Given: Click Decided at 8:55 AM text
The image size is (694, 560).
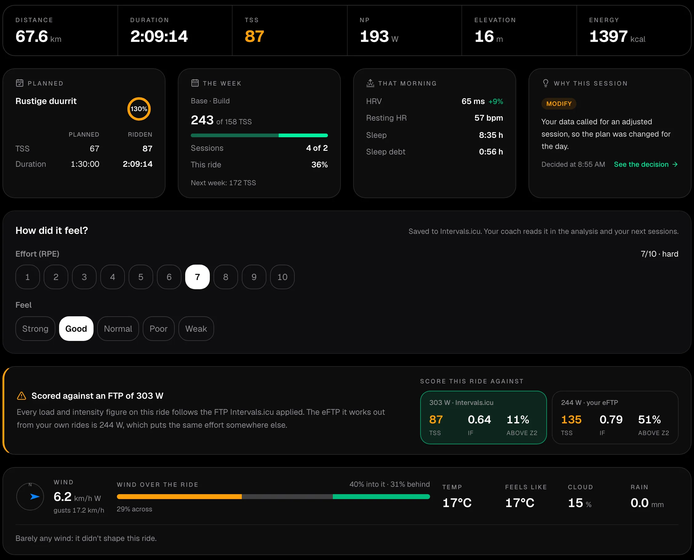Looking at the screenshot, I should [x=573, y=165].
